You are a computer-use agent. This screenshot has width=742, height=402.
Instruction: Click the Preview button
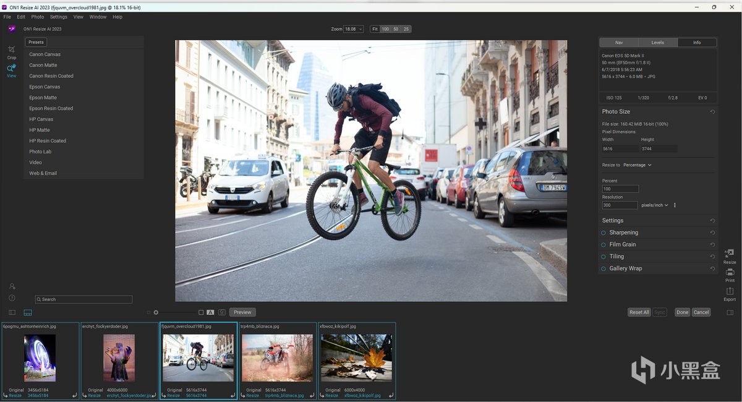242,312
